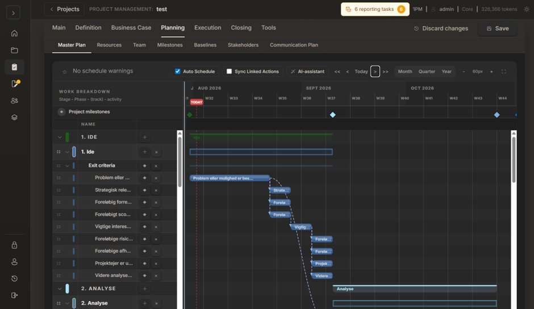The image size is (534, 309).
Task: Set timeline view to Quarter
Action: click(x=427, y=72)
